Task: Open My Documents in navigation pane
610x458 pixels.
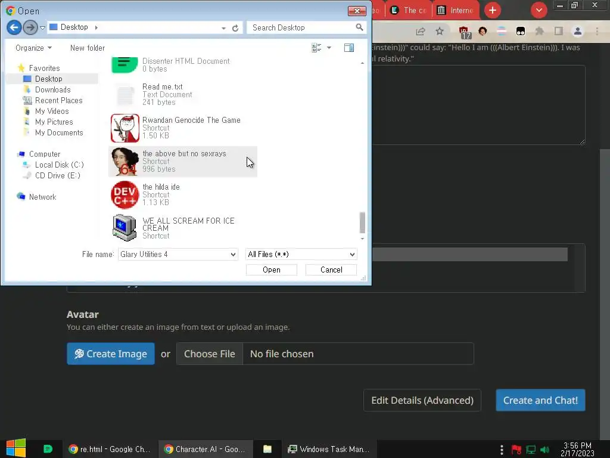Action: coord(59,133)
